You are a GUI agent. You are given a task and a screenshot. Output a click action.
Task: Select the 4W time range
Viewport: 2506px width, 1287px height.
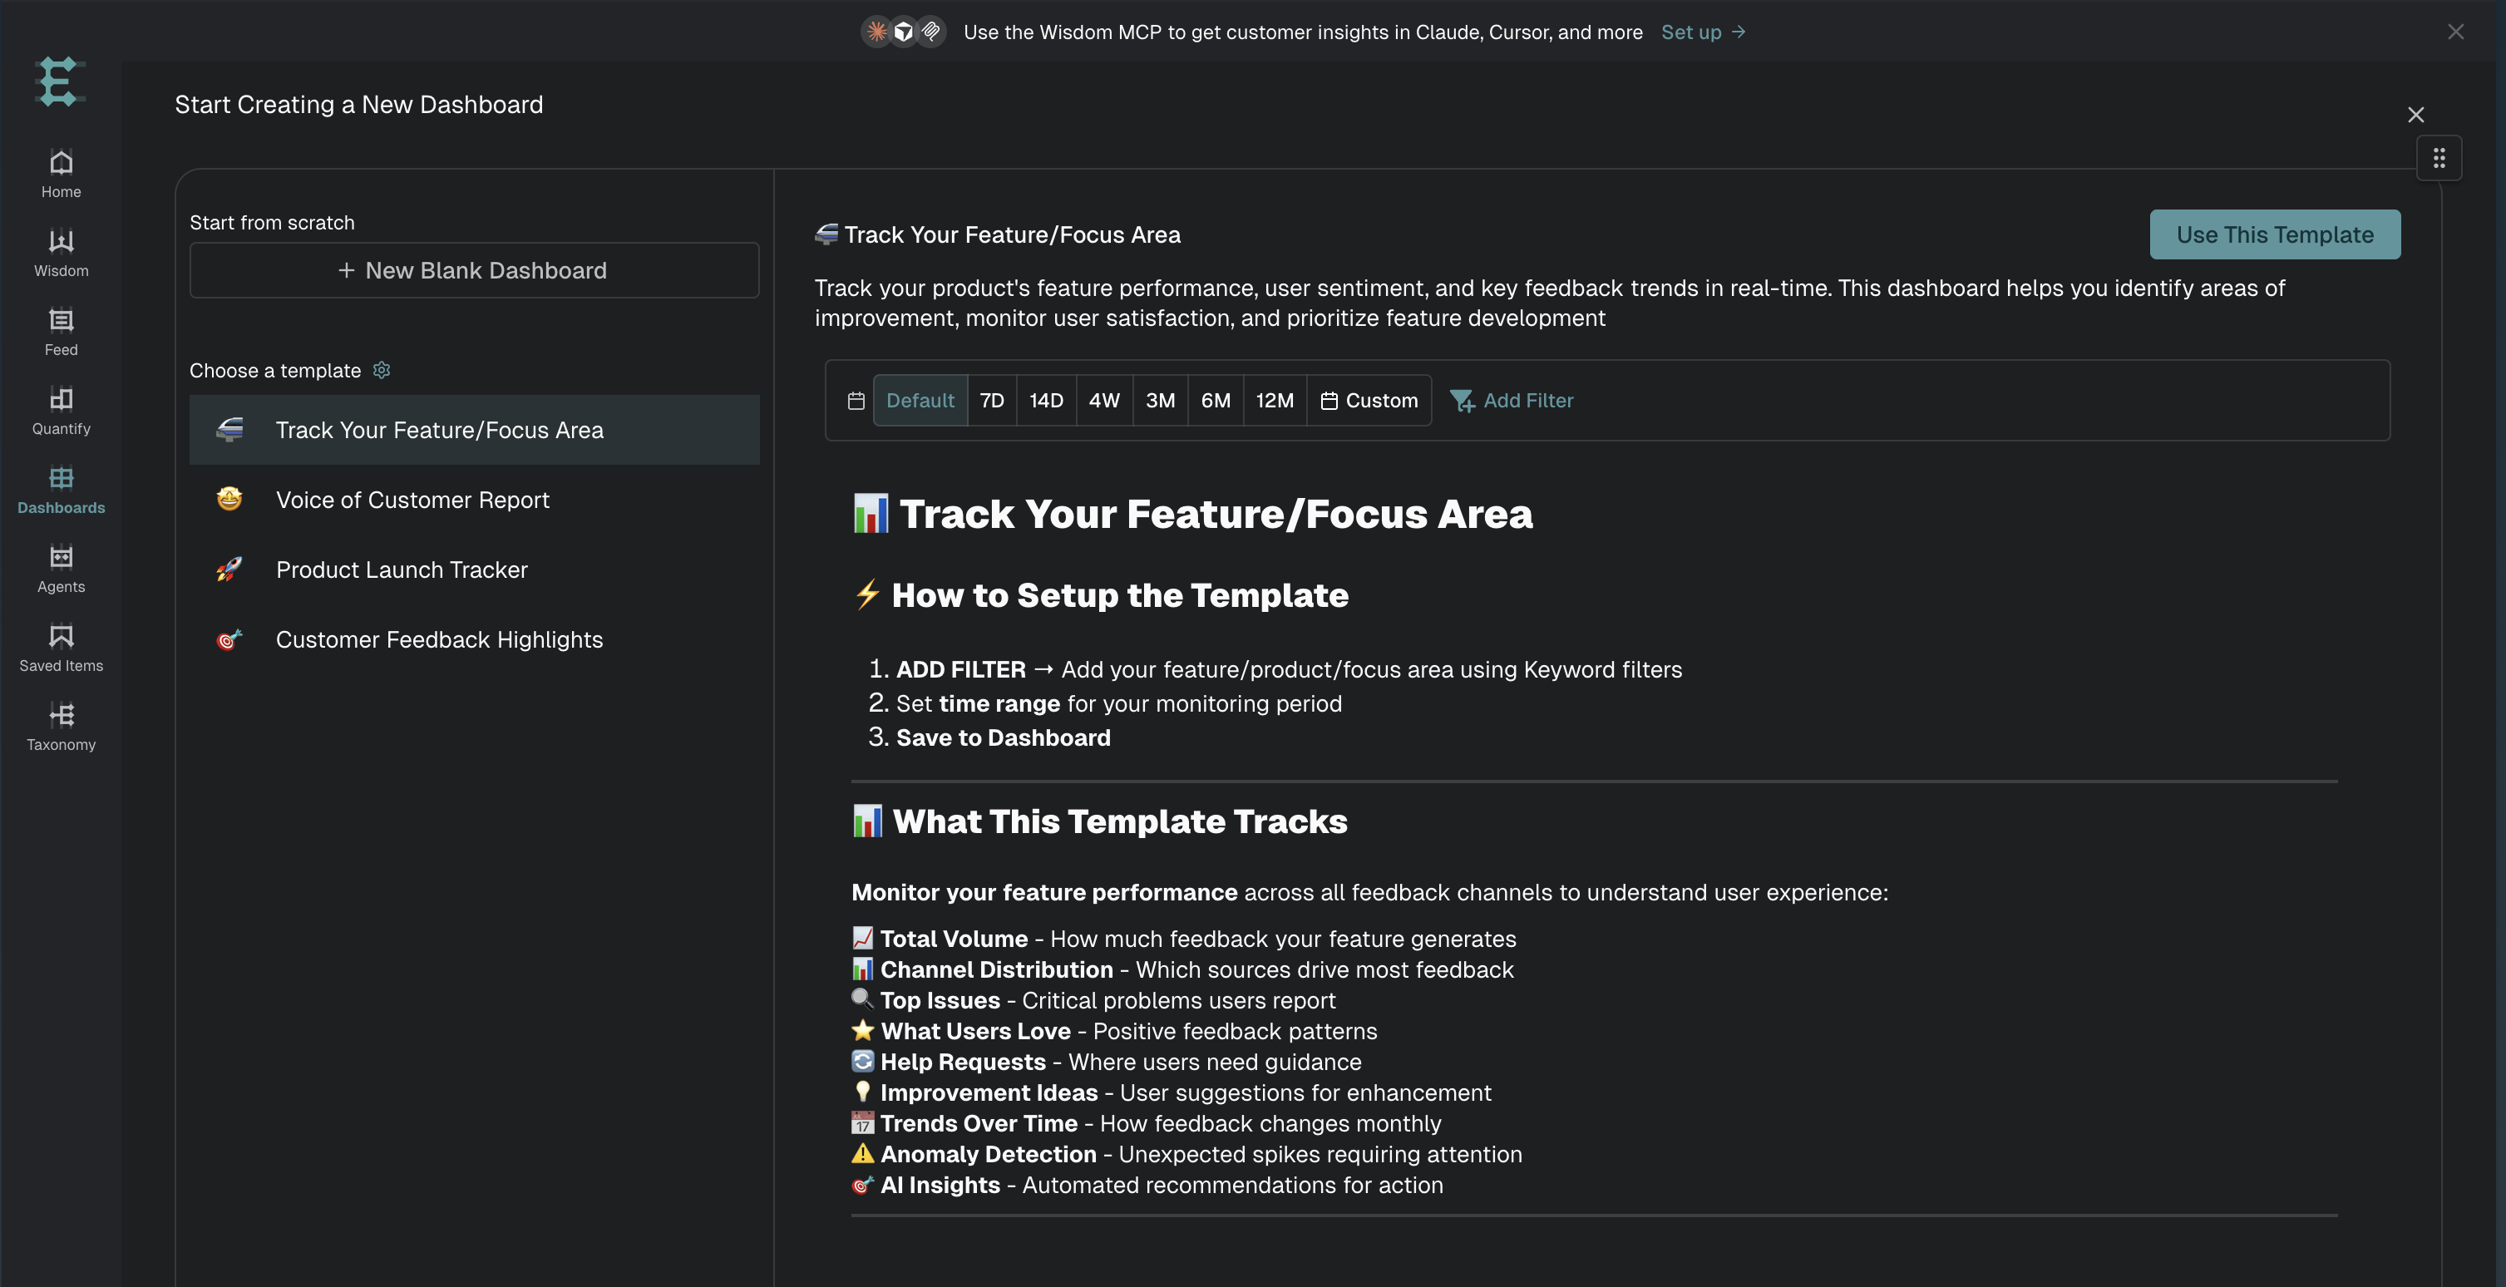click(x=1104, y=401)
